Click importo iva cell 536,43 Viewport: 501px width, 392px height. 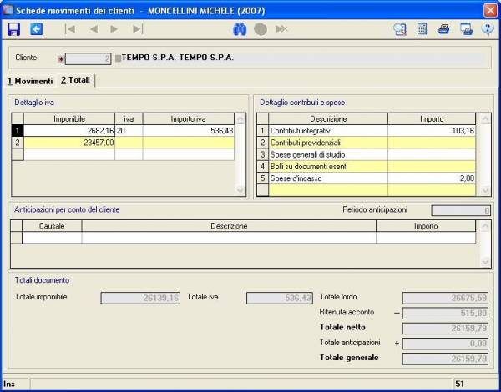[189, 131]
